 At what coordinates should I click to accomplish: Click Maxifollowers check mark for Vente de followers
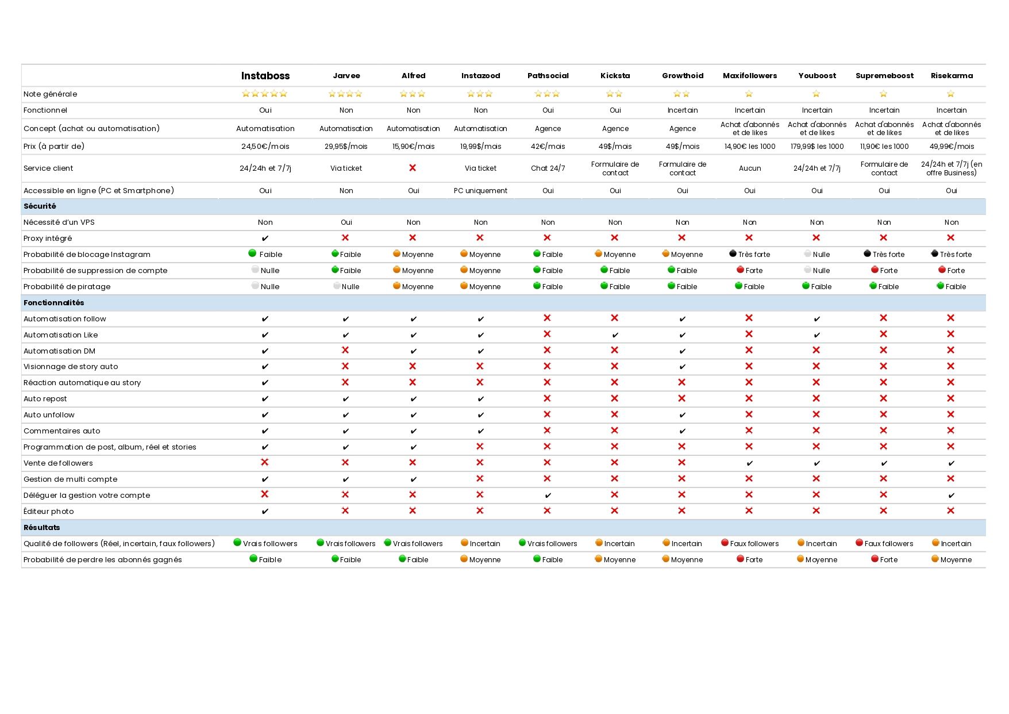750,463
